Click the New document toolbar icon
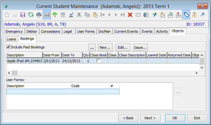The height and width of the screenshot is (125, 211). [x=7, y=15]
